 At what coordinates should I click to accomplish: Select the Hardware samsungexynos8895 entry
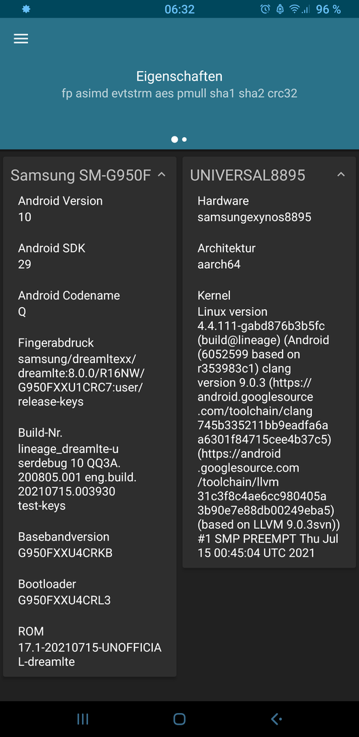click(269, 209)
